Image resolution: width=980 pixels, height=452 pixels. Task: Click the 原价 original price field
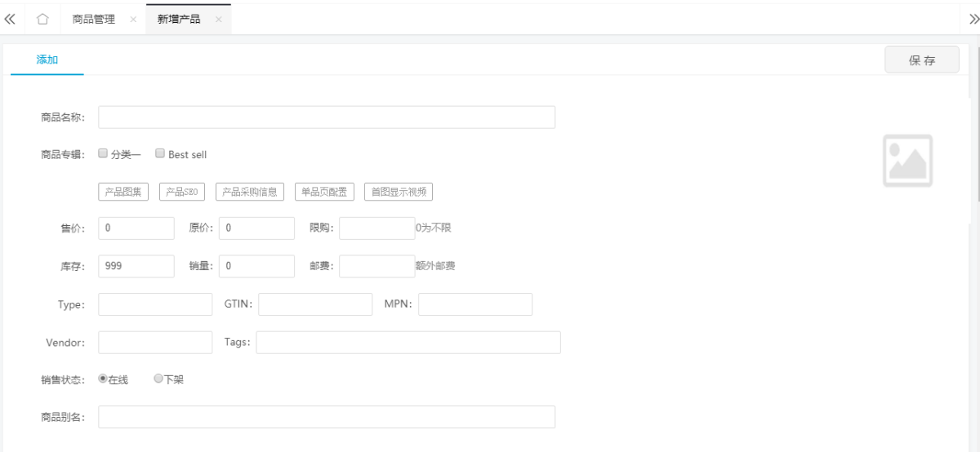256,228
